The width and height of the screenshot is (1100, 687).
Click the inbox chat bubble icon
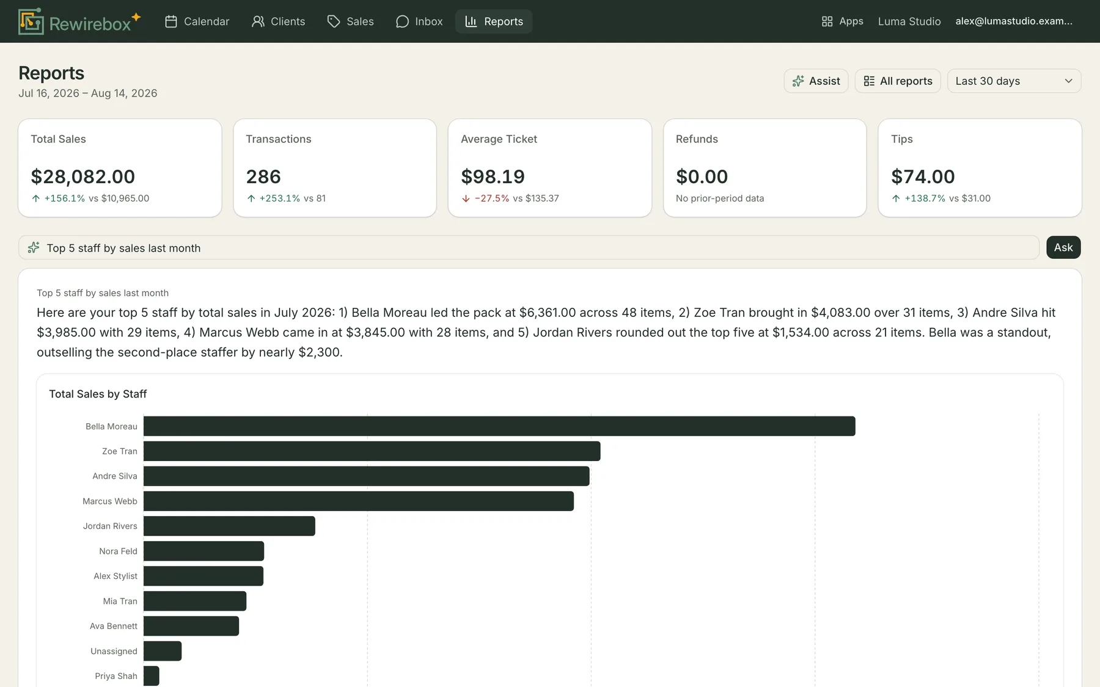point(402,21)
